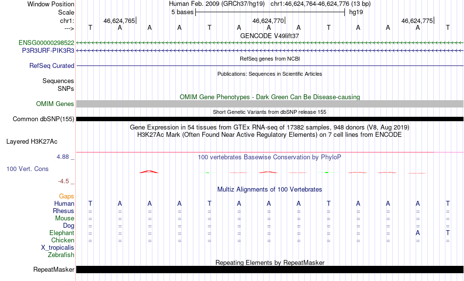Image resolution: width=464 pixels, height=281 pixels.
Task: Click the A base in Elephant row
Action: [x=418, y=233]
